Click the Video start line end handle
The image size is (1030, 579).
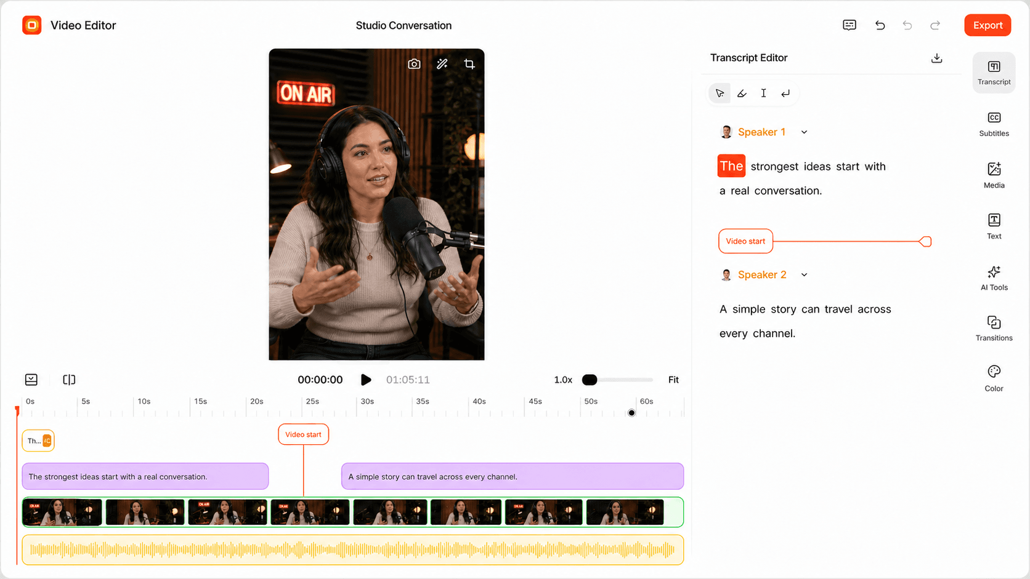(x=925, y=242)
